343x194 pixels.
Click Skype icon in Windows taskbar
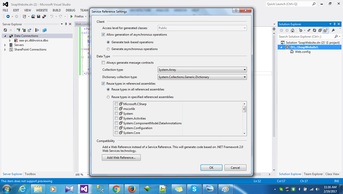(194, 189)
